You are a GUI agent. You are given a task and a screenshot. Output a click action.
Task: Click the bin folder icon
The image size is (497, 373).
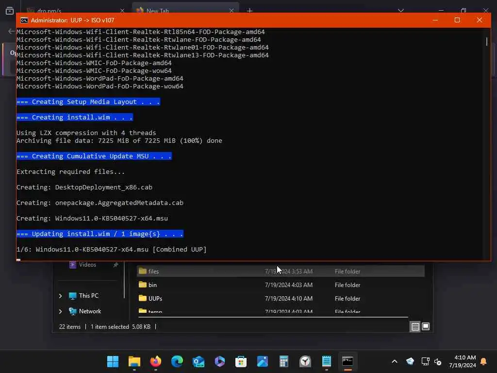click(x=143, y=285)
